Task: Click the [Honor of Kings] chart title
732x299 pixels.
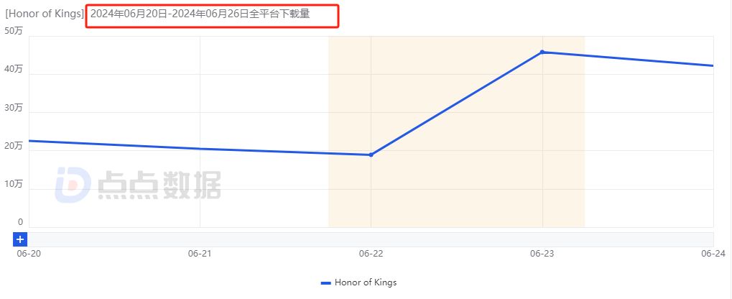Action: click(x=44, y=14)
